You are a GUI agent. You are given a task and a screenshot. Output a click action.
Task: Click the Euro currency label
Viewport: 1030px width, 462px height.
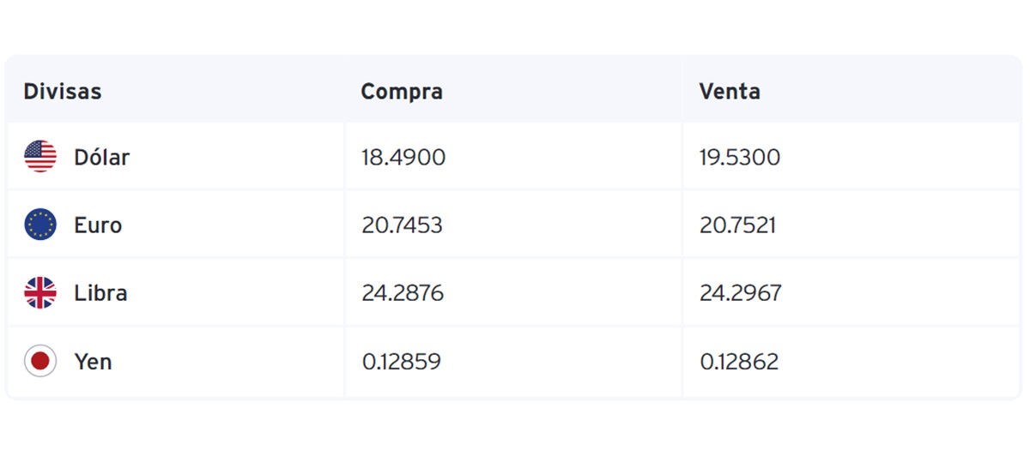(98, 225)
